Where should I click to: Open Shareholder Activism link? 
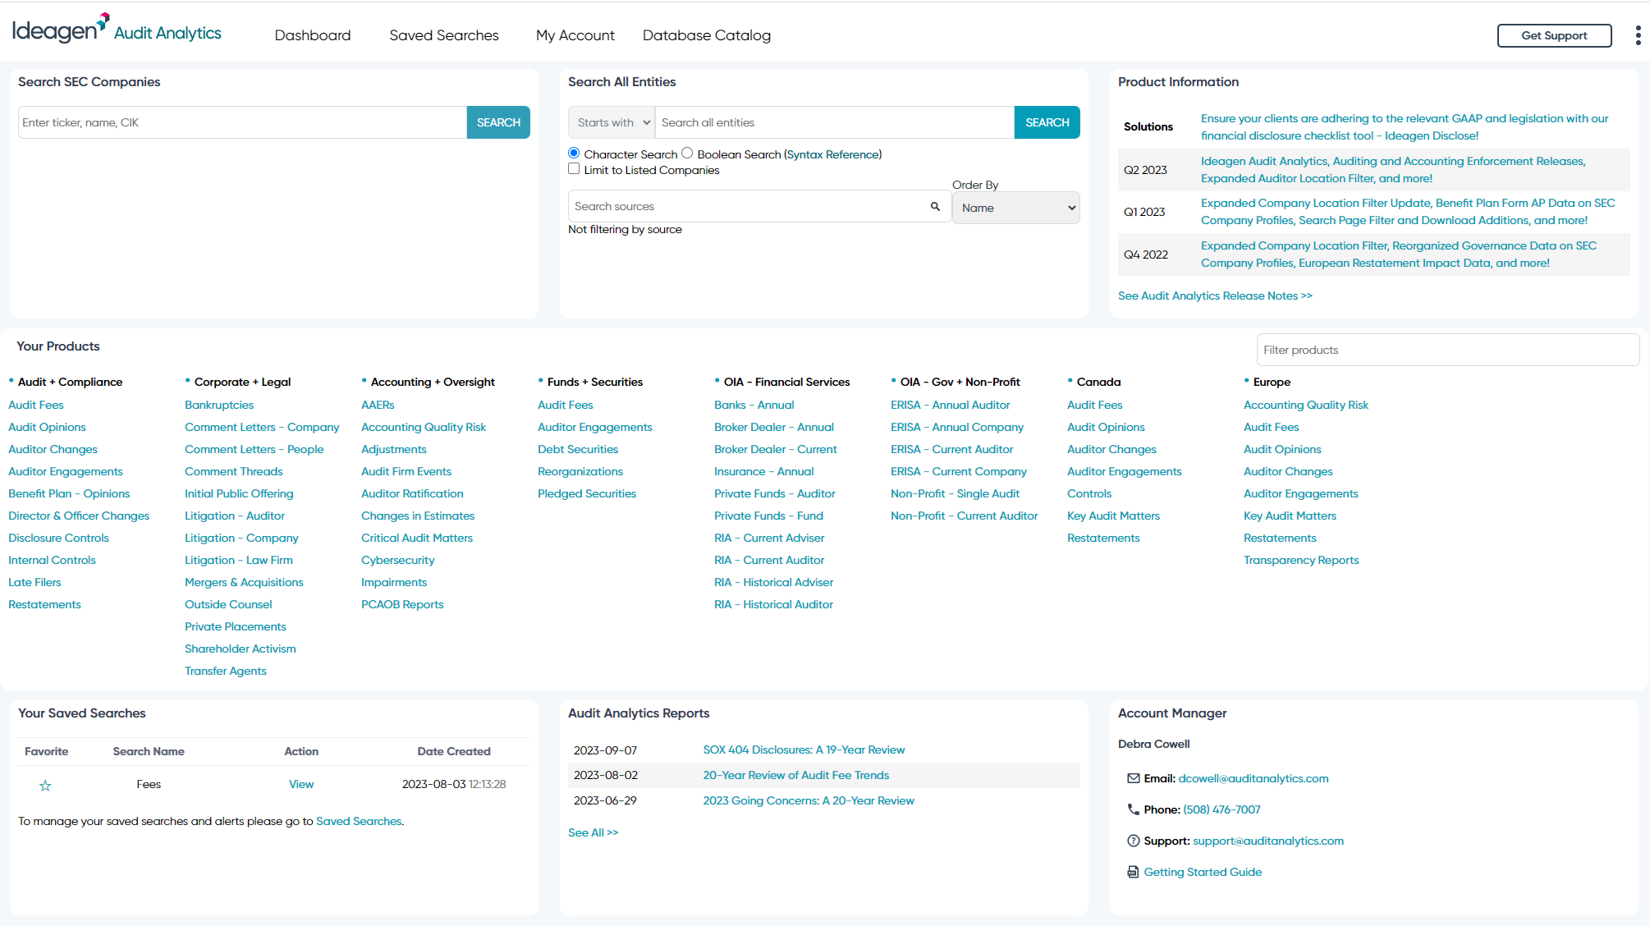(241, 649)
